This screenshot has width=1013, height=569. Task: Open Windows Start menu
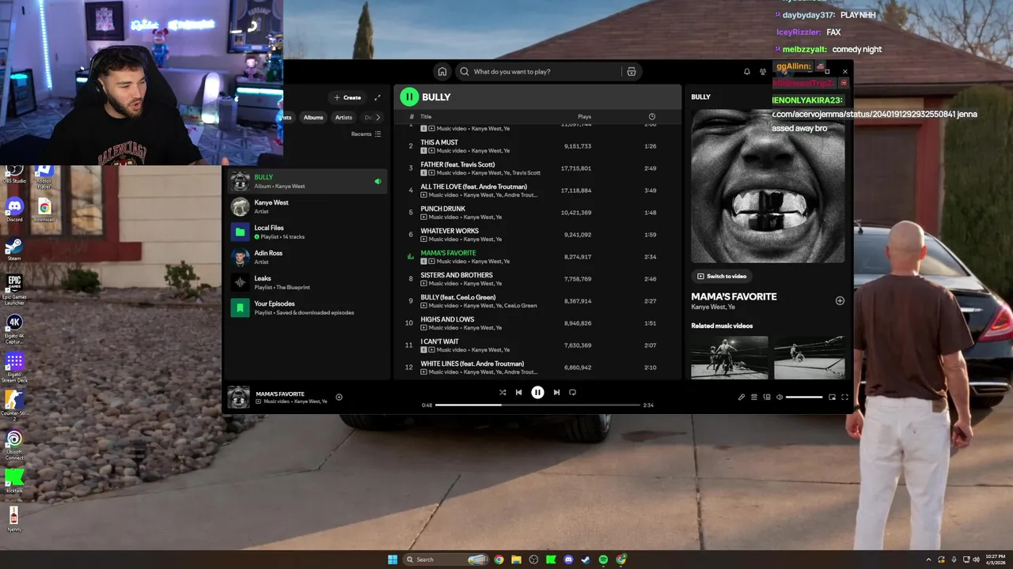[x=393, y=560]
